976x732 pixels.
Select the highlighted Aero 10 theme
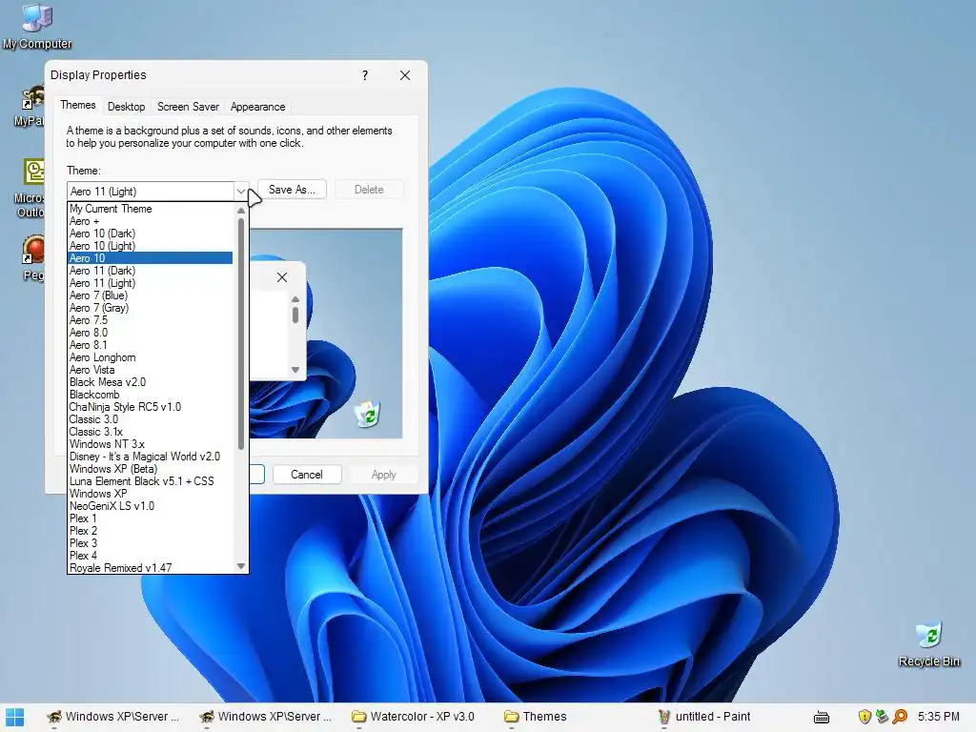pyautogui.click(x=150, y=257)
